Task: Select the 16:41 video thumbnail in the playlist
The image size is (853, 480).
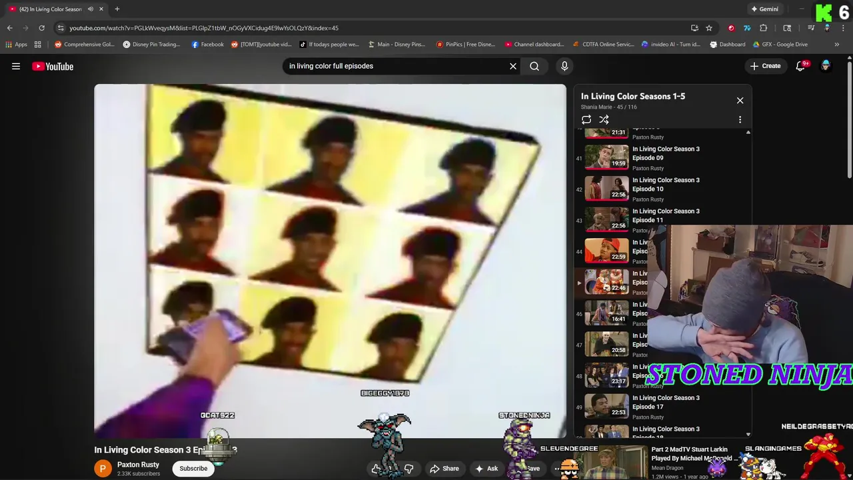Action: (607, 313)
